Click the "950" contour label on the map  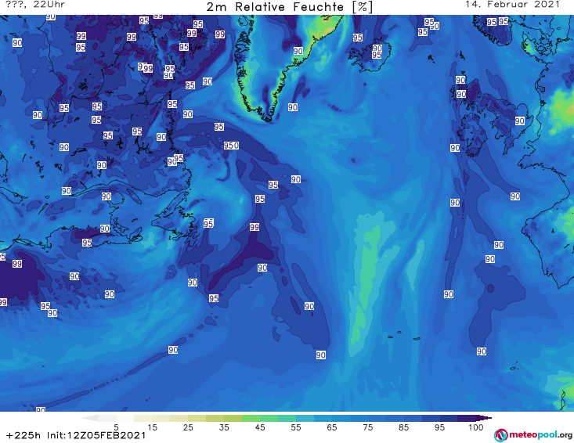pos(231,146)
